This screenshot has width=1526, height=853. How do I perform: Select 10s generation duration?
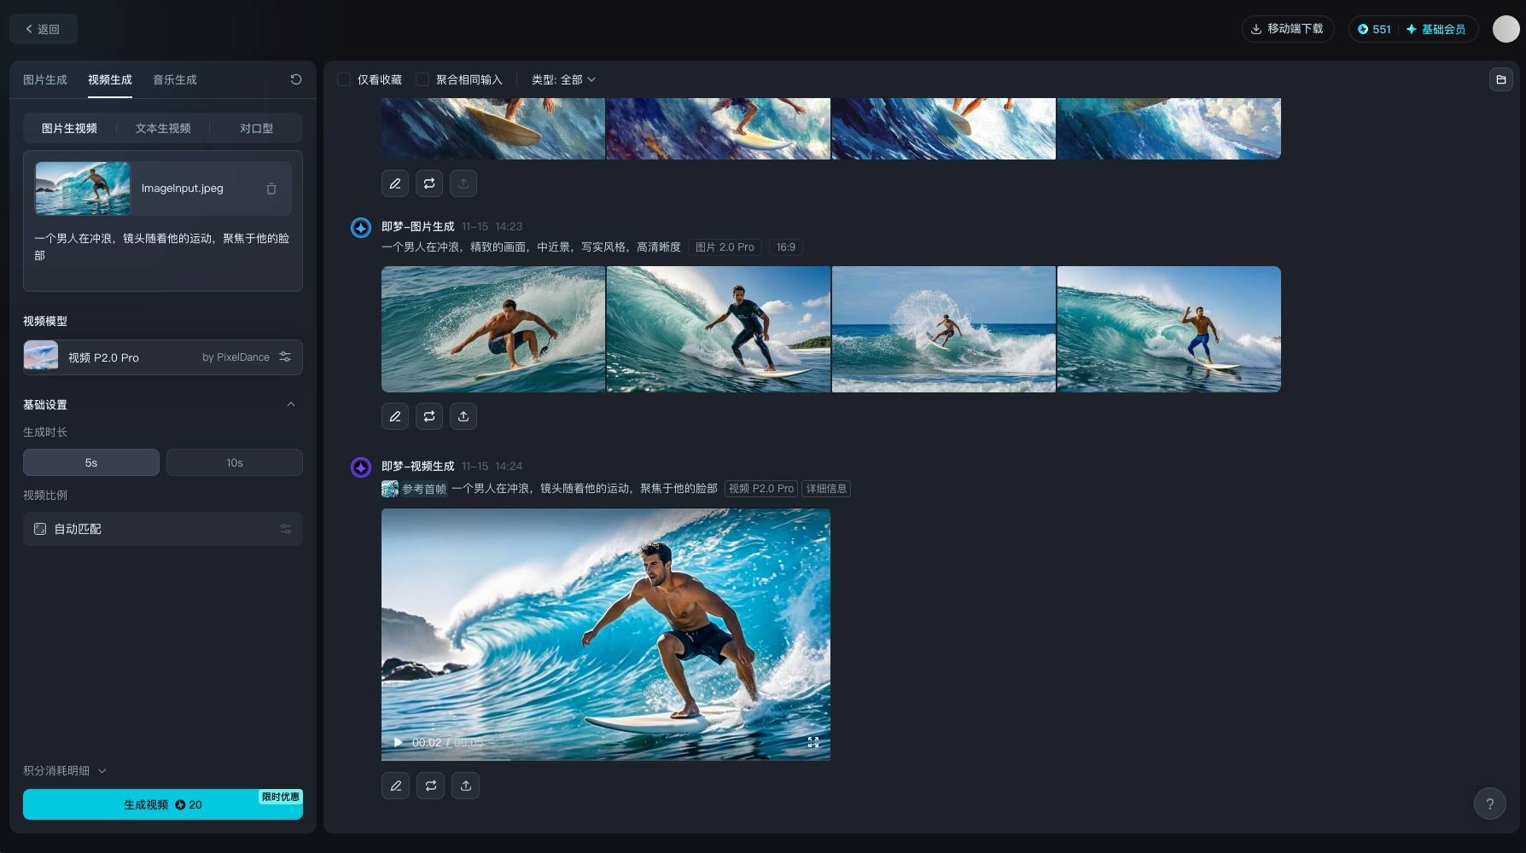pyautogui.click(x=235, y=461)
